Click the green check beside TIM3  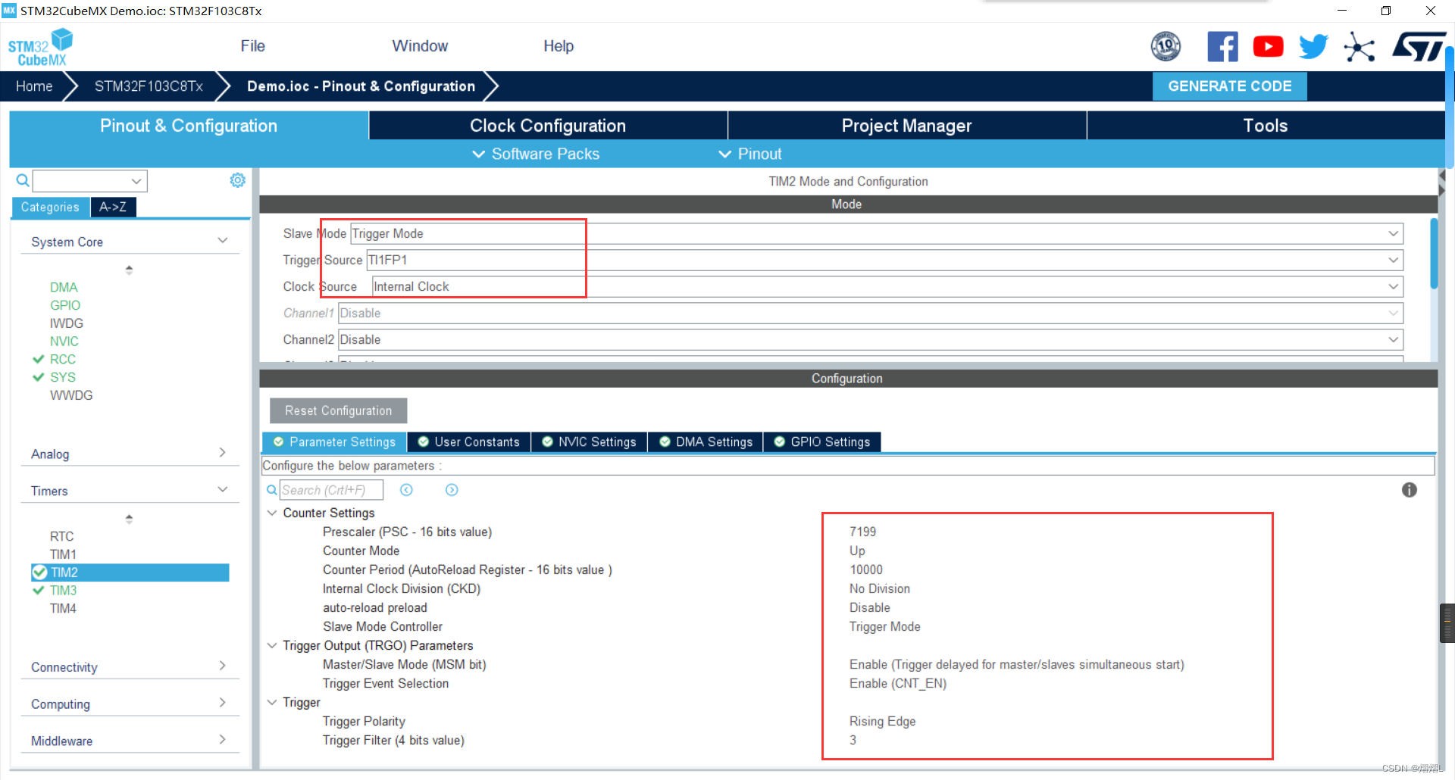[x=38, y=590]
